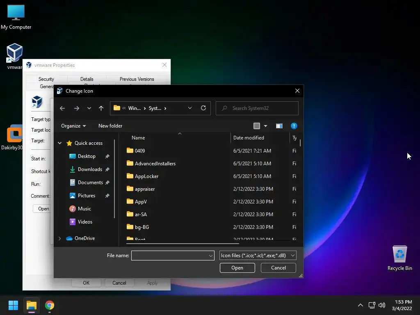Viewport: 420px width, 315px height.
Task: Select the 0409 folder
Action: click(x=139, y=151)
